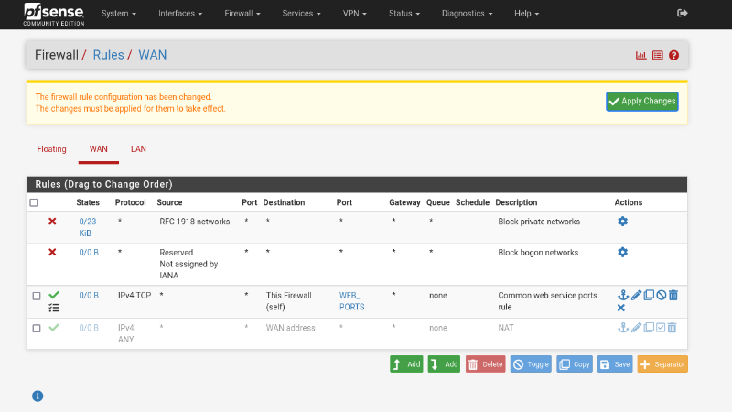This screenshot has width=732, height=412.
Task: Open states link on IPv4 TCP row
Action: pyautogui.click(x=89, y=295)
